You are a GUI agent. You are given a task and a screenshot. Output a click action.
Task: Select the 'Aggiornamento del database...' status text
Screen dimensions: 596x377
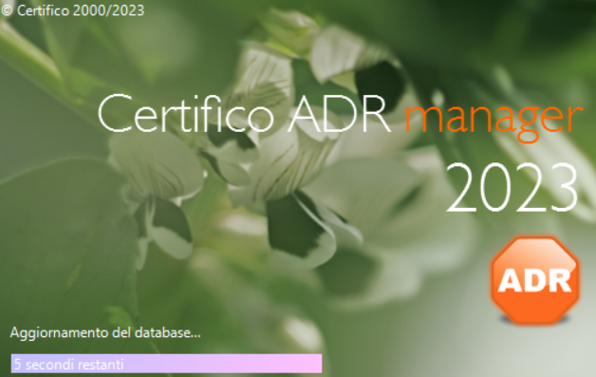(105, 333)
